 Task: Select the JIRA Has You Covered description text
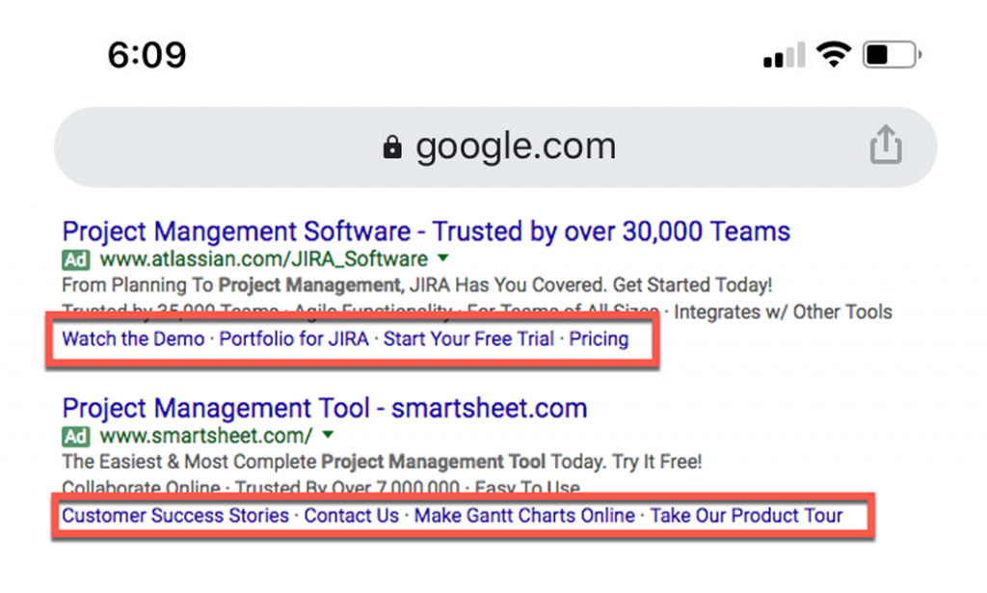click(416, 285)
